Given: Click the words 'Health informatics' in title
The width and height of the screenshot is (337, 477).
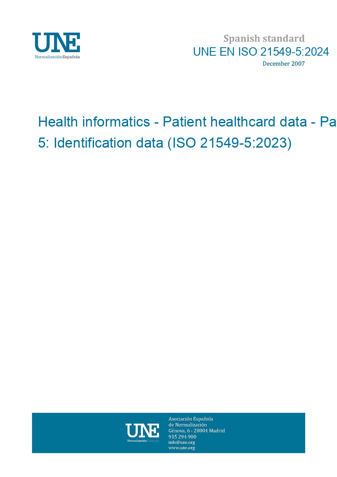Looking at the screenshot, I should [x=94, y=122].
